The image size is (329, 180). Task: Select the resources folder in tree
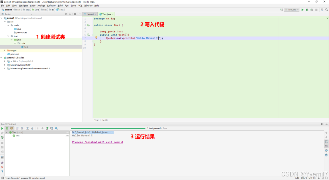[x=22, y=32]
